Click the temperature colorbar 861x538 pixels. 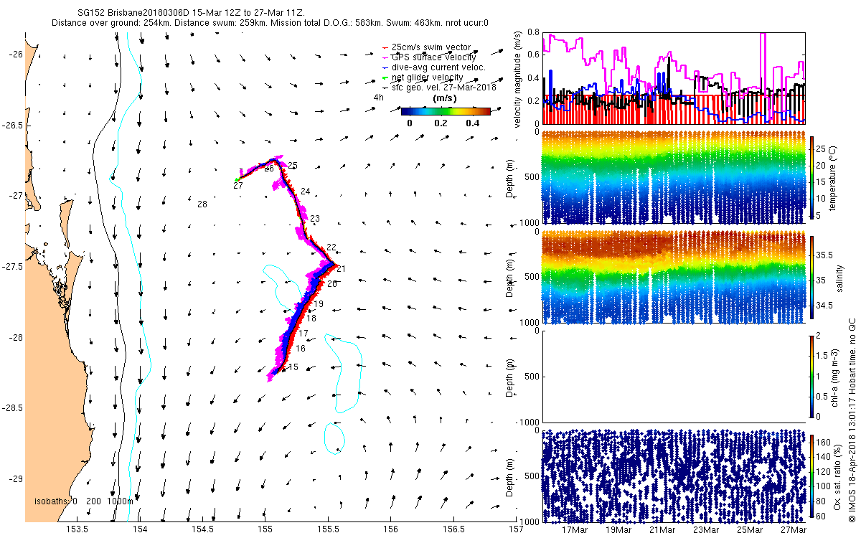[812, 178]
